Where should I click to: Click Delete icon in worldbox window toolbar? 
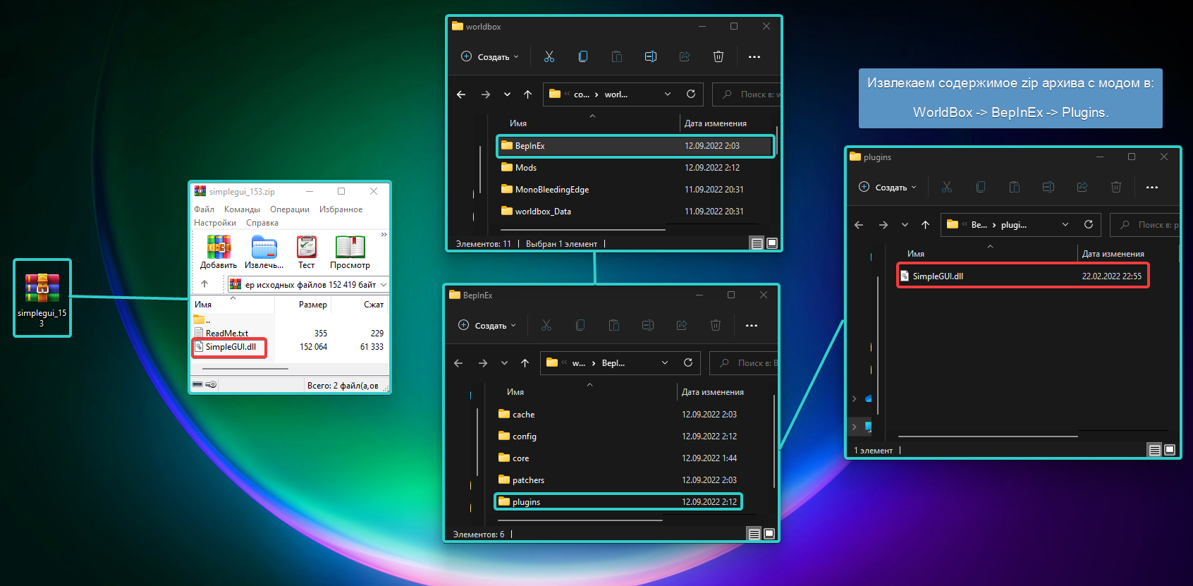click(718, 56)
